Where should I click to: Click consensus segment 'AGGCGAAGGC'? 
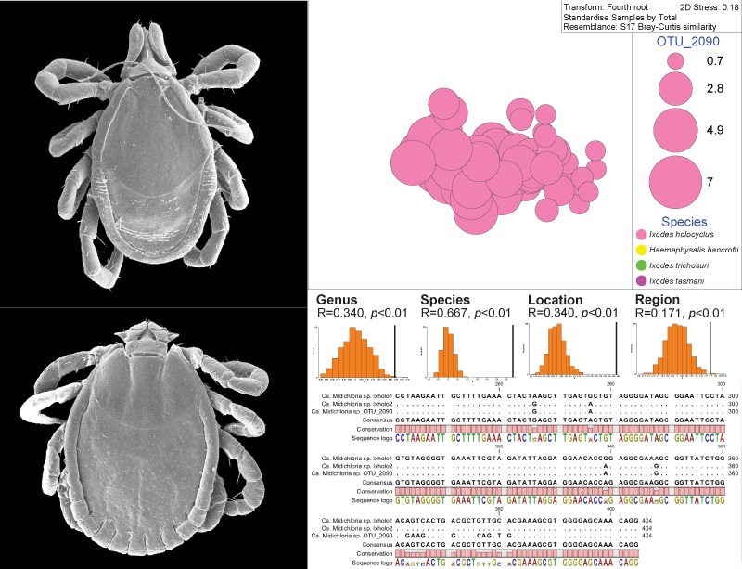tap(644, 482)
